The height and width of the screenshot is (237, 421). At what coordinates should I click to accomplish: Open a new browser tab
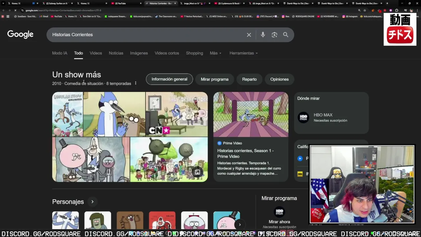pyautogui.click(x=387, y=3)
